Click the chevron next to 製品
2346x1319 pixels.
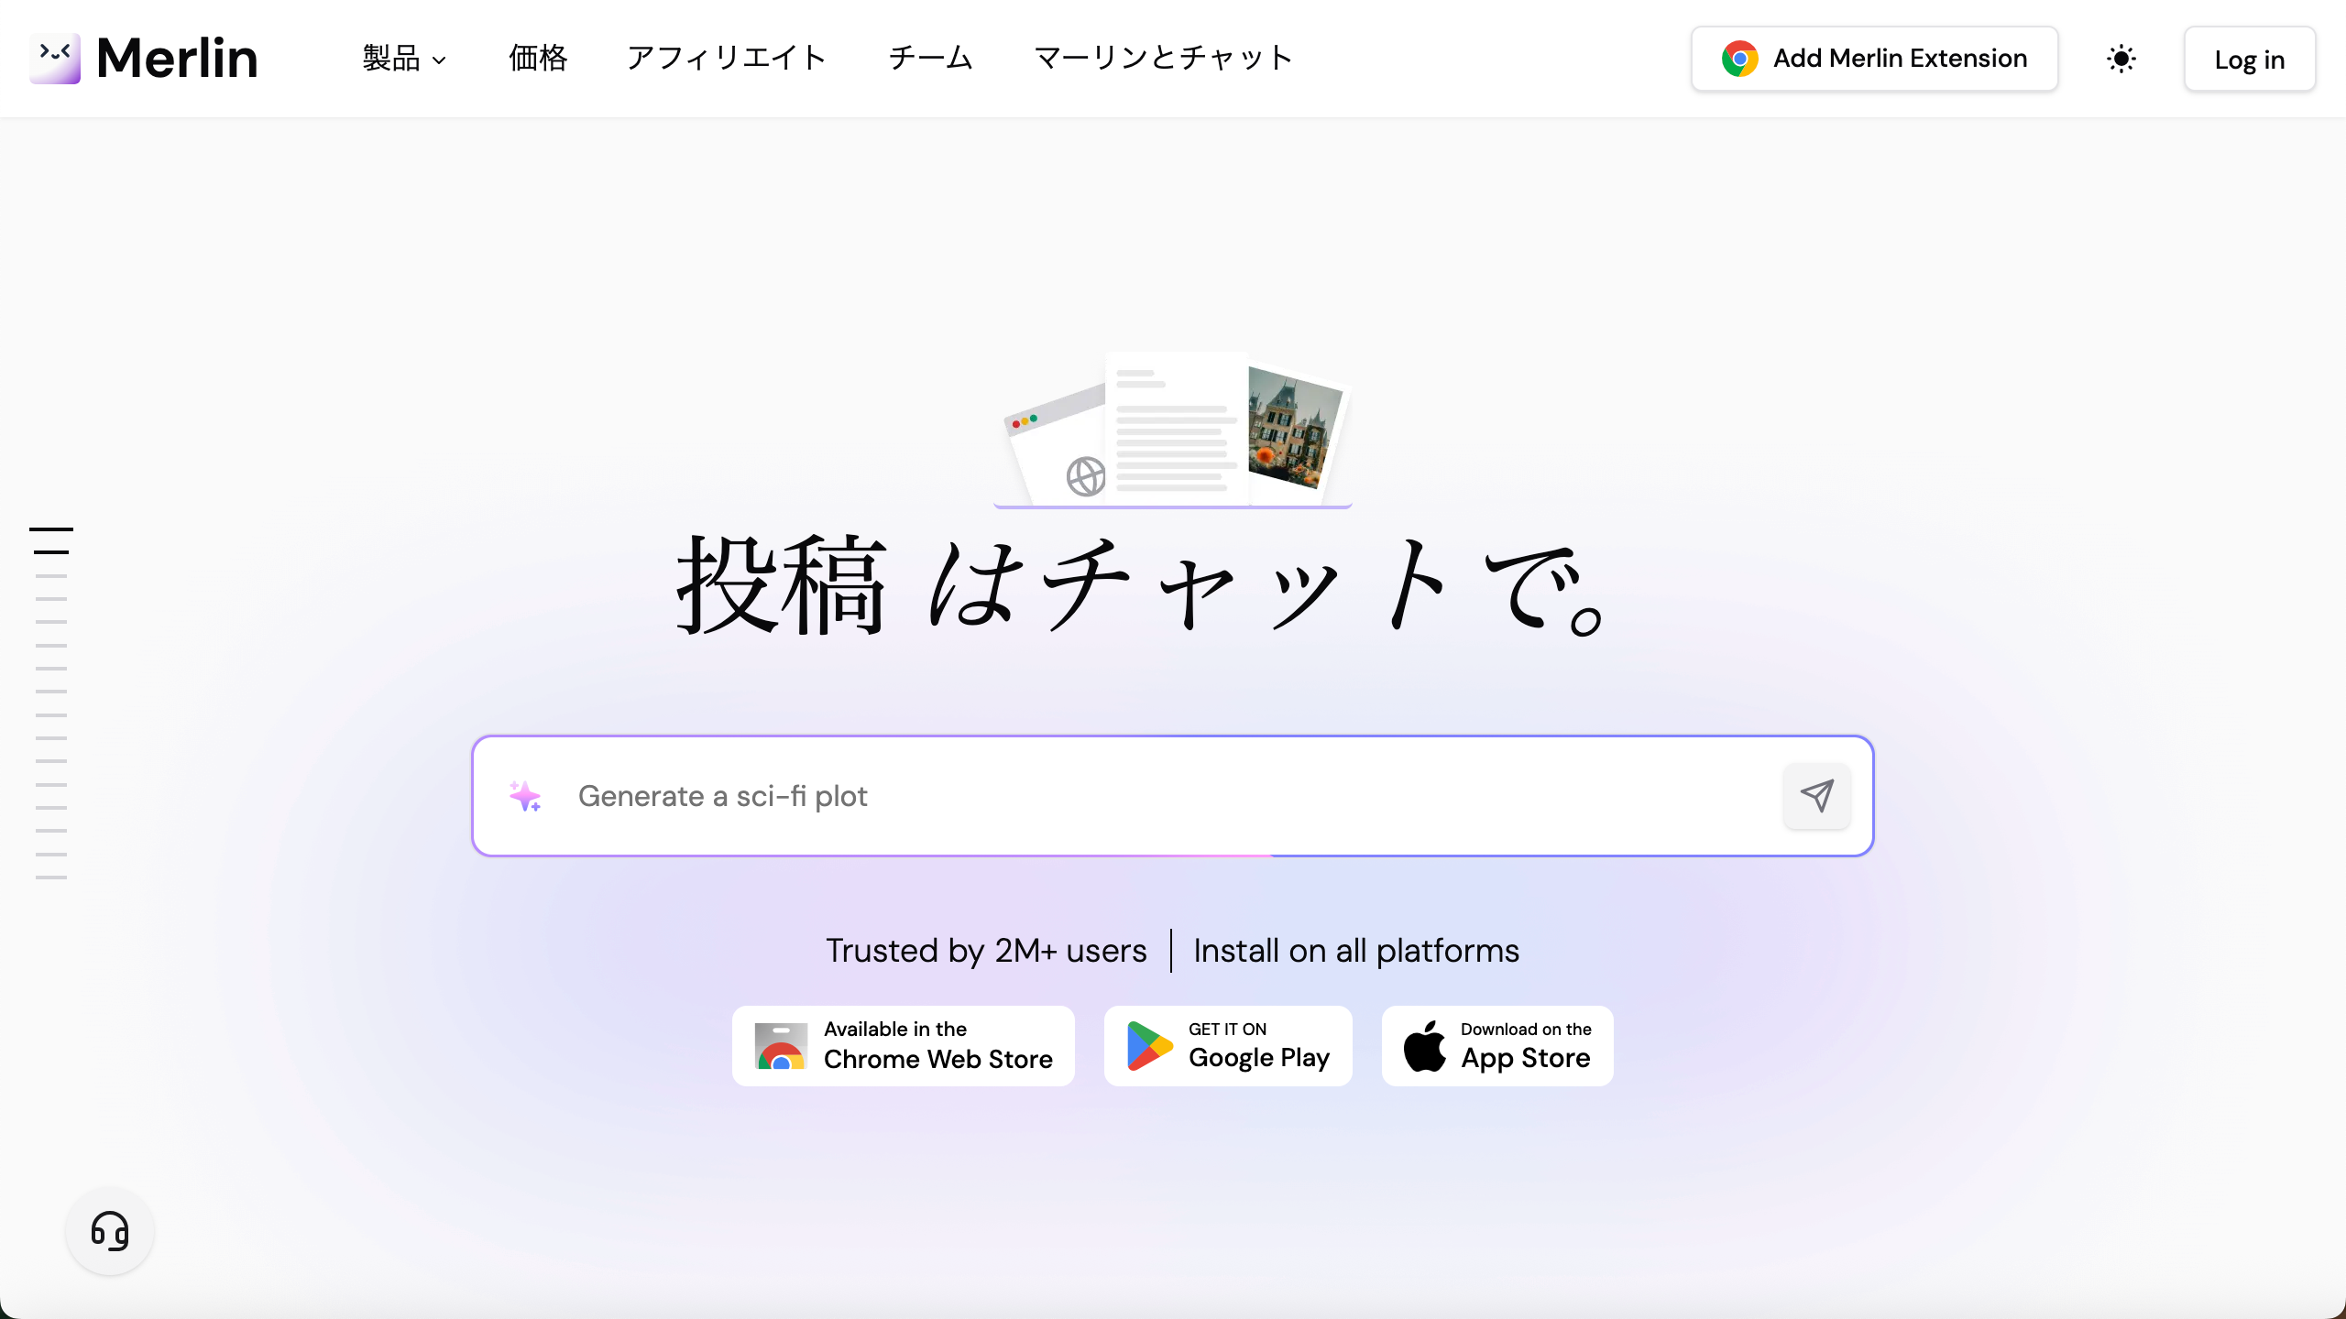(x=439, y=60)
